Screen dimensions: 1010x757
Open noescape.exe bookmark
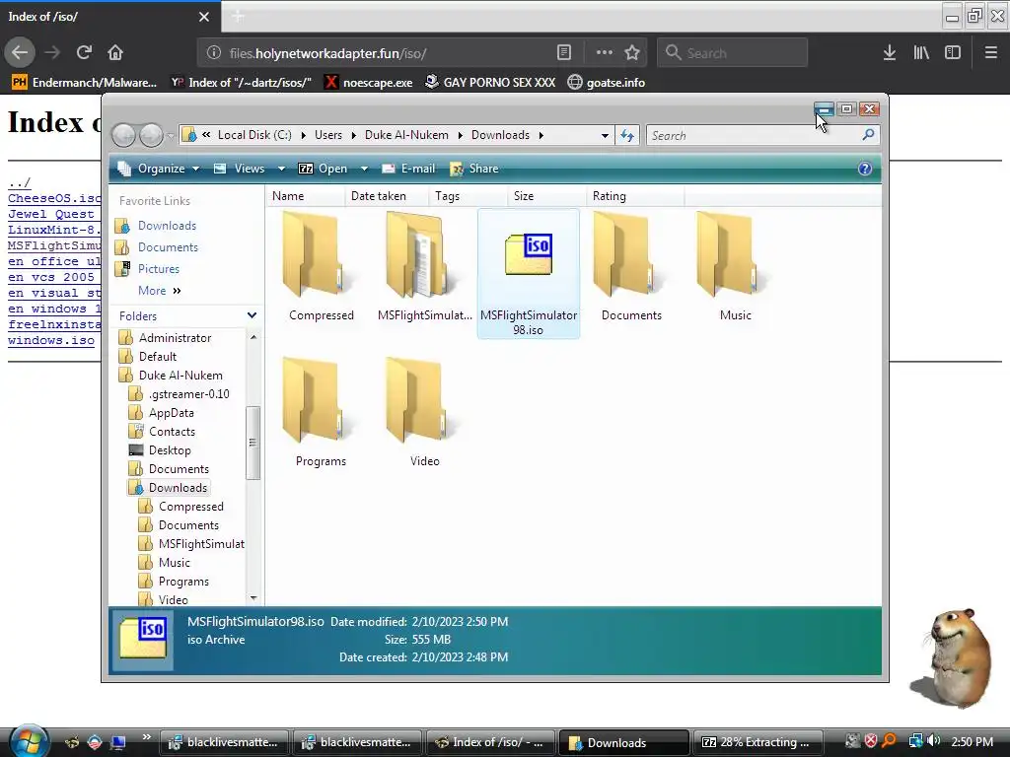(x=369, y=83)
